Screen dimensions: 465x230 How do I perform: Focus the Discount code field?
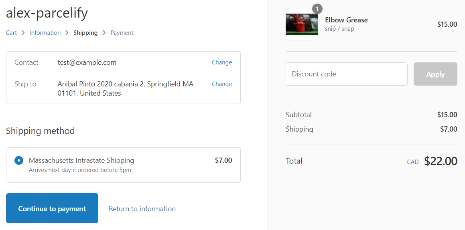click(346, 74)
